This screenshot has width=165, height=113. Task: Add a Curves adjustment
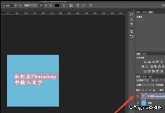(153, 62)
